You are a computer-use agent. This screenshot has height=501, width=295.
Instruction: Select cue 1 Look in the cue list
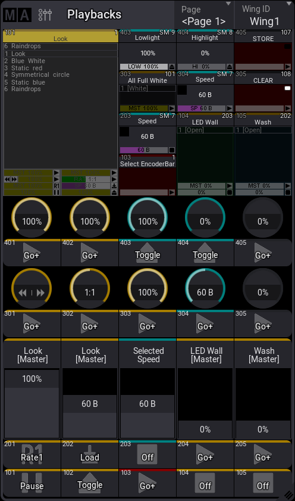(x=61, y=54)
